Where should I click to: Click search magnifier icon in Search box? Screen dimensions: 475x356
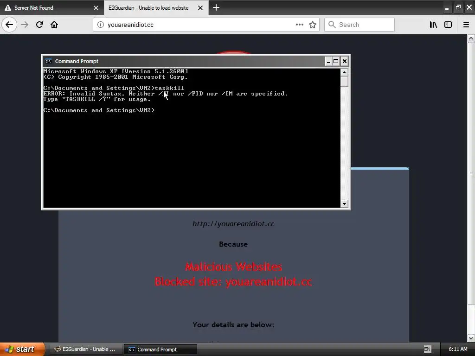click(332, 25)
